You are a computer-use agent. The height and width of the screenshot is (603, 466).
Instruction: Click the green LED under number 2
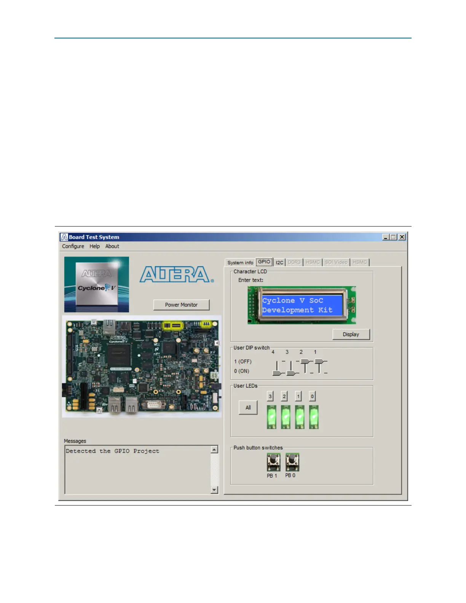286,417
